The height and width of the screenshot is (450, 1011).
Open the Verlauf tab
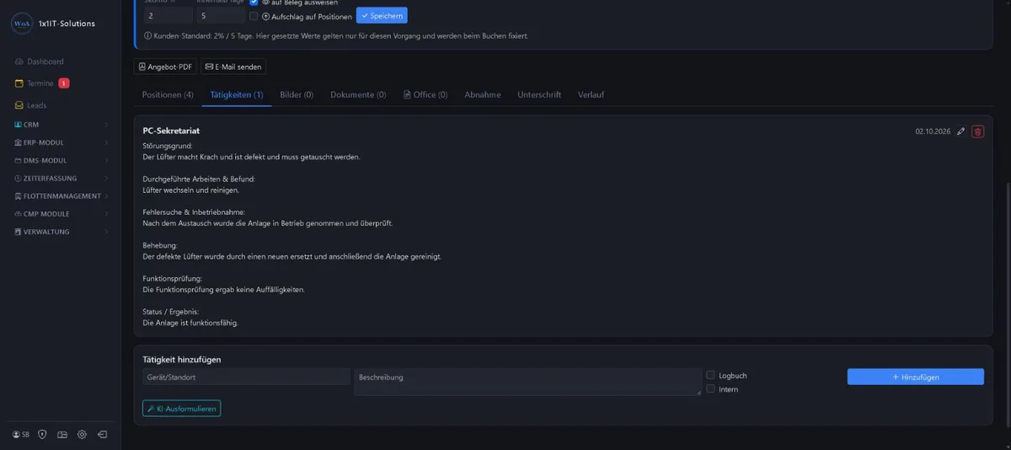click(x=591, y=94)
